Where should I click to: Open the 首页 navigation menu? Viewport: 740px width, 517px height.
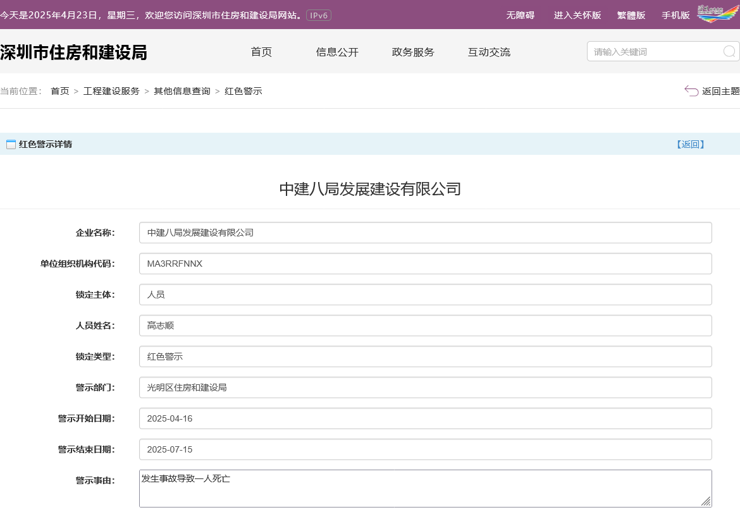261,52
